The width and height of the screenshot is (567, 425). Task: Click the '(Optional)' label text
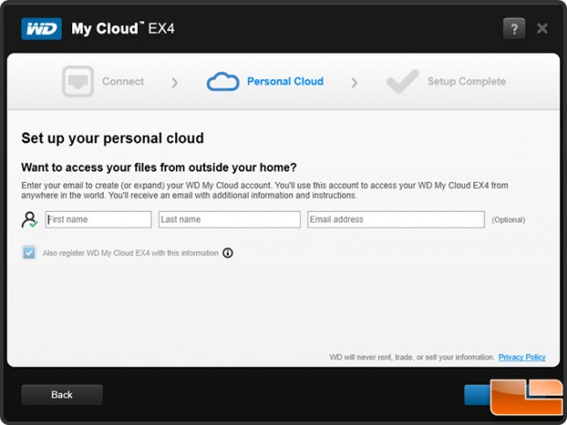pos(508,220)
